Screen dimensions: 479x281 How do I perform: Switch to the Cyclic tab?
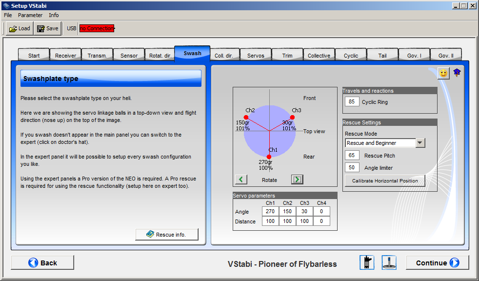[351, 55]
